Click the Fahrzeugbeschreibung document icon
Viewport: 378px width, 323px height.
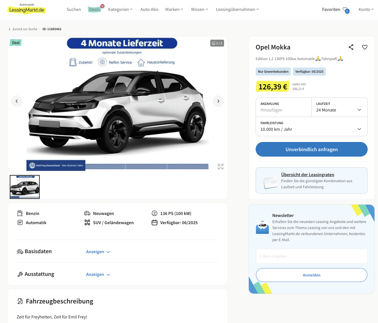point(20,301)
